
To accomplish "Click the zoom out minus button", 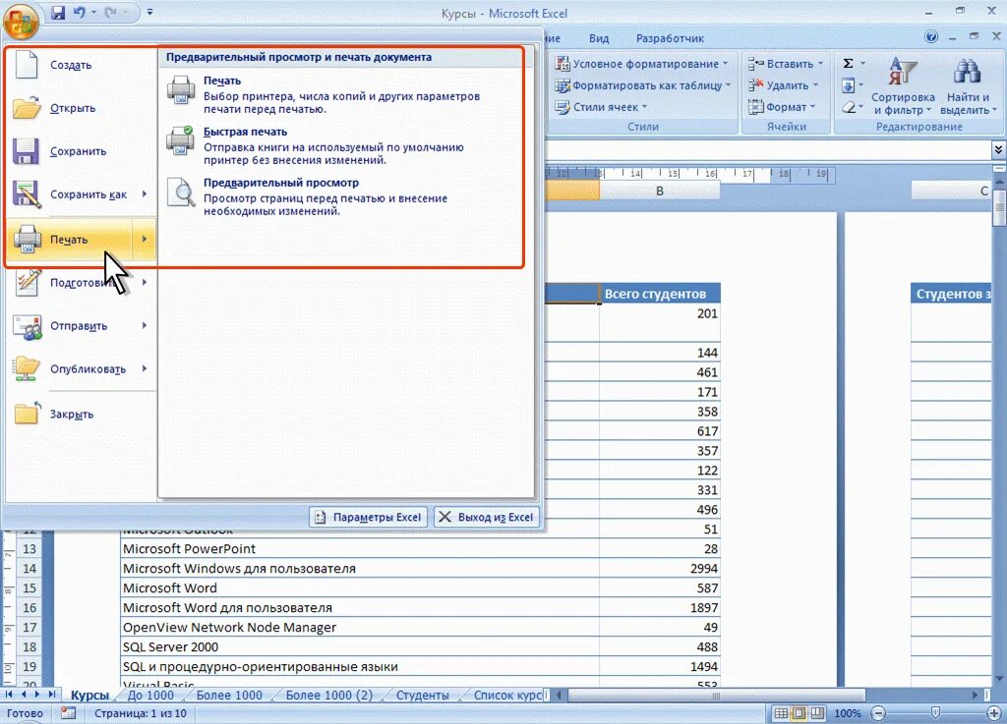I will [878, 713].
